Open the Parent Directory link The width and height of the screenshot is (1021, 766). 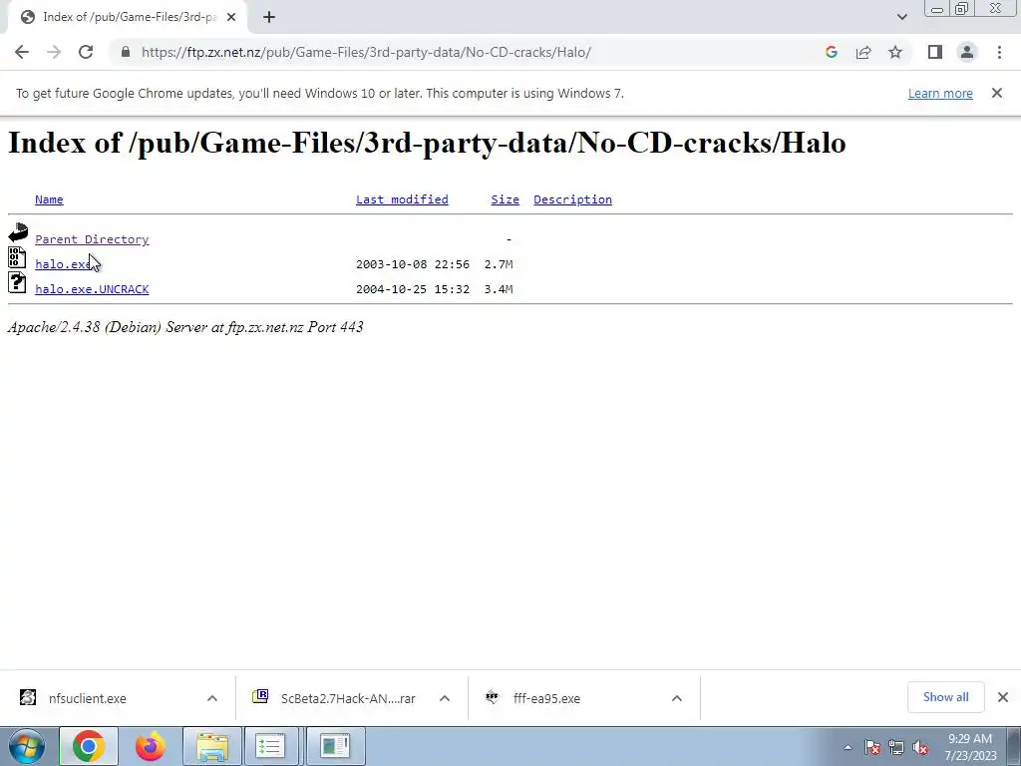(x=92, y=239)
